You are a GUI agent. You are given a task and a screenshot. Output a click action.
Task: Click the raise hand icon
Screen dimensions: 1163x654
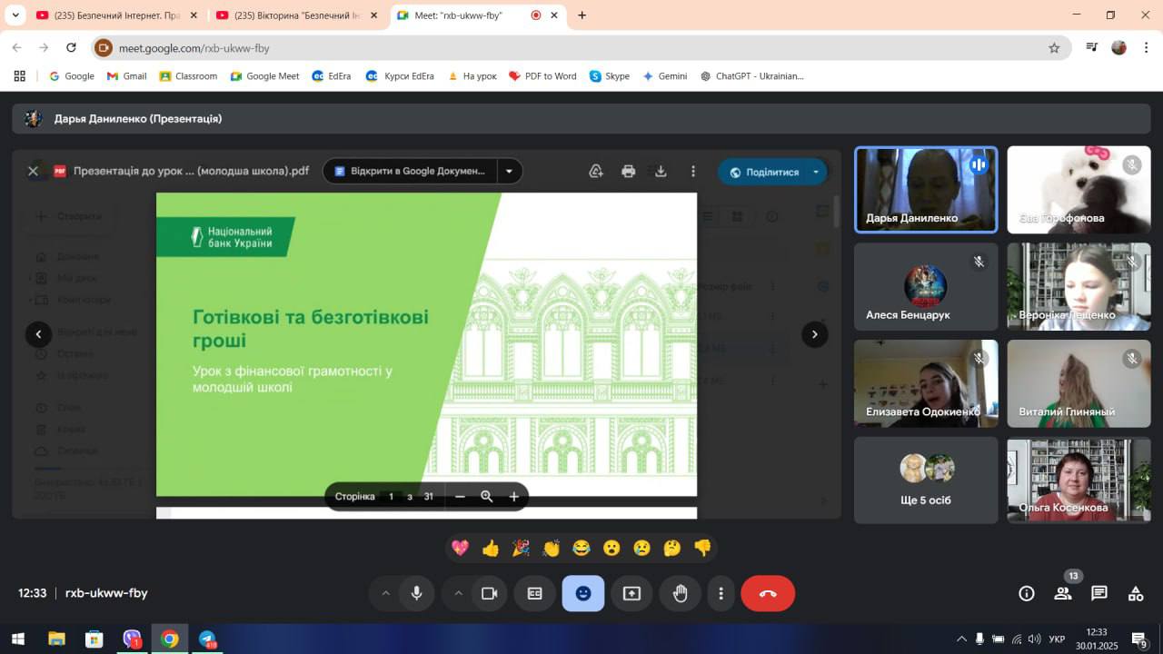(680, 593)
